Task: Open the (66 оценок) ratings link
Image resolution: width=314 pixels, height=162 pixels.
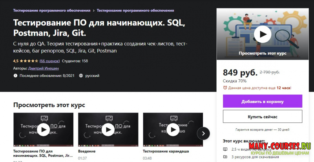Action: point(50,61)
